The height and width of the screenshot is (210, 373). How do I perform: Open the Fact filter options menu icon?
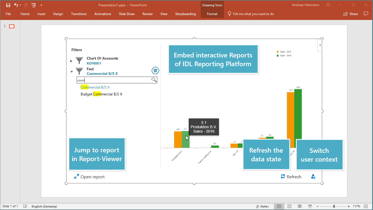[155, 71]
